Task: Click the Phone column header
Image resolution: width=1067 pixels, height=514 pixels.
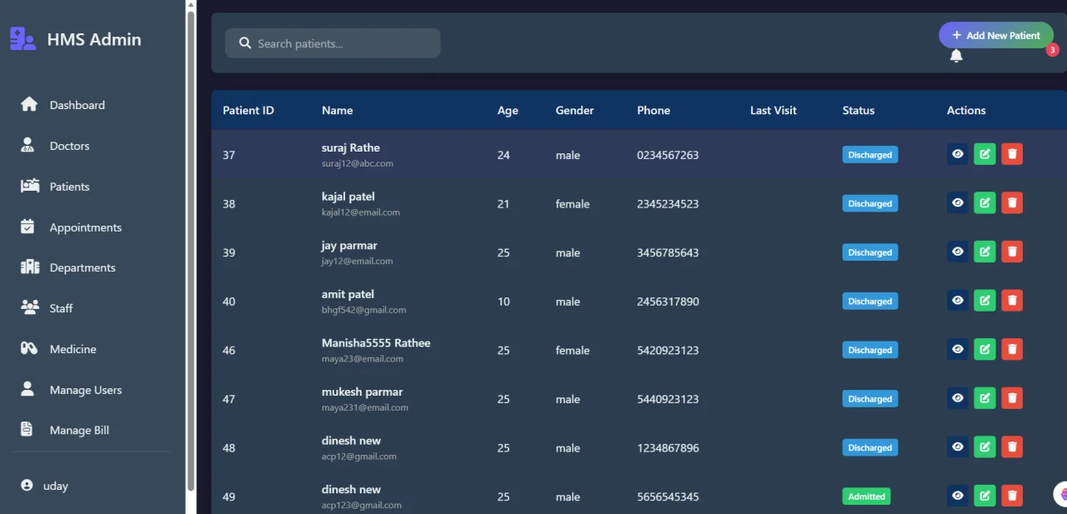Action: coord(654,110)
